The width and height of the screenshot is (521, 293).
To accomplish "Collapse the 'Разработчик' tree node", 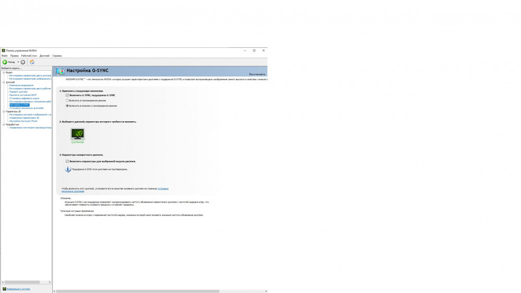I will point(4,124).
